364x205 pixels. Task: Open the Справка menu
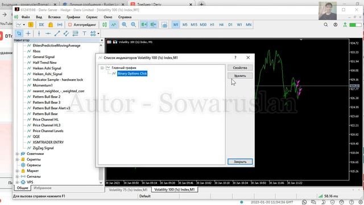tap(125, 17)
